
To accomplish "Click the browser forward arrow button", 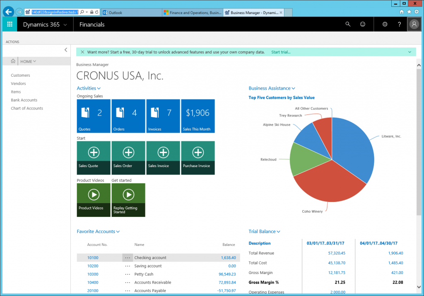I will click(19, 12).
